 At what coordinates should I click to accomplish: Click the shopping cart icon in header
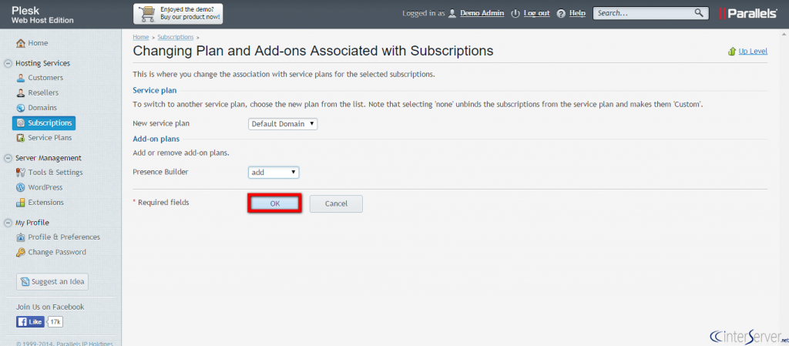click(147, 14)
